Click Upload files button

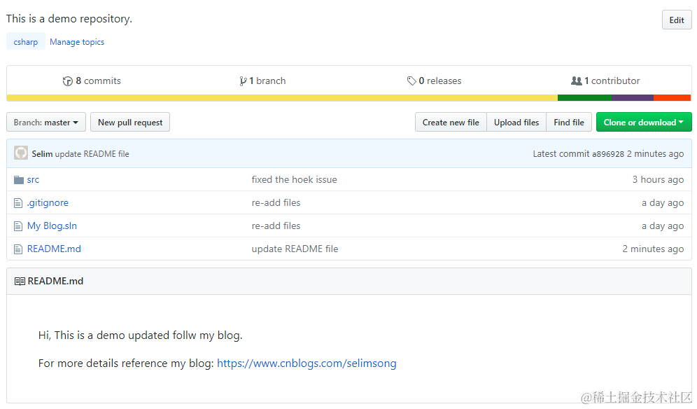coord(516,122)
